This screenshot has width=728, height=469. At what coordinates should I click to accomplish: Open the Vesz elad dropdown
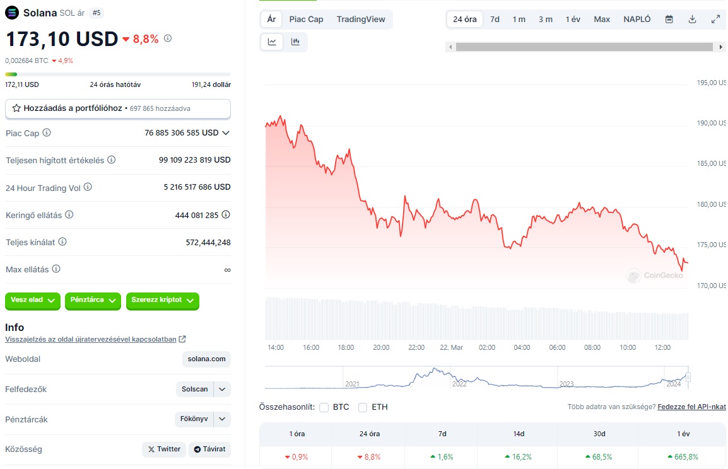[x=33, y=301]
